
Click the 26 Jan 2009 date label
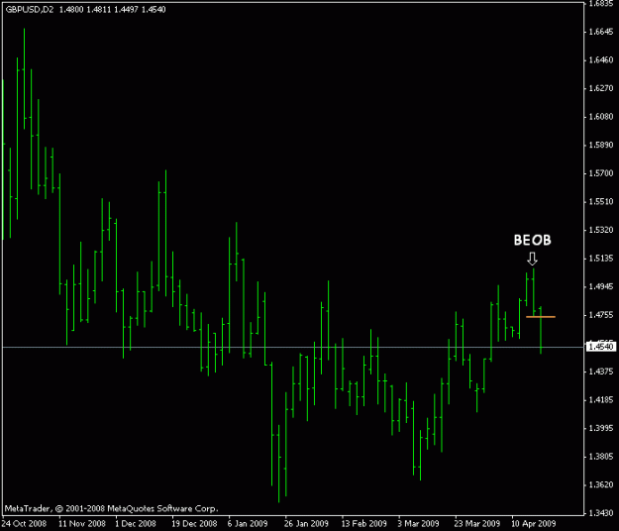click(x=306, y=524)
